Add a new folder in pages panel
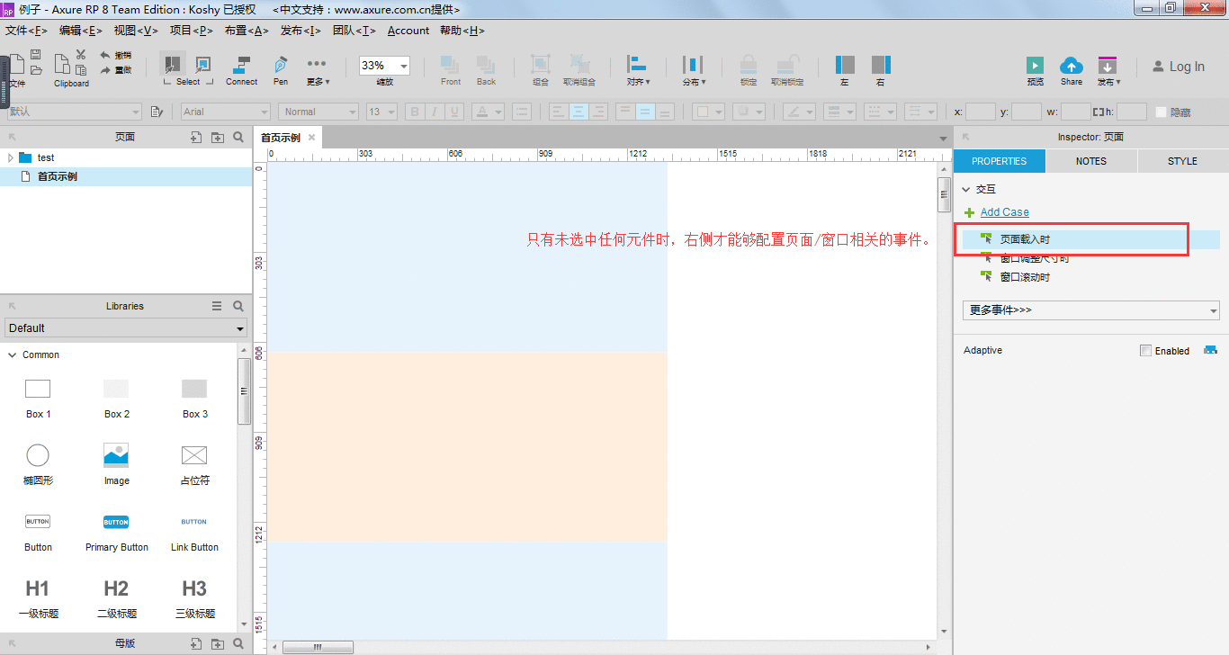This screenshot has width=1229, height=655. [x=217, y=137]
